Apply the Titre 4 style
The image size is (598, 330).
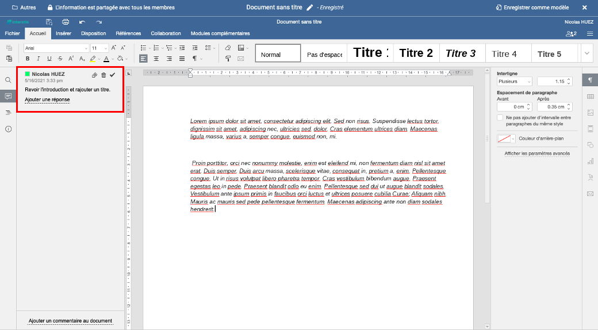pos(508,53)
